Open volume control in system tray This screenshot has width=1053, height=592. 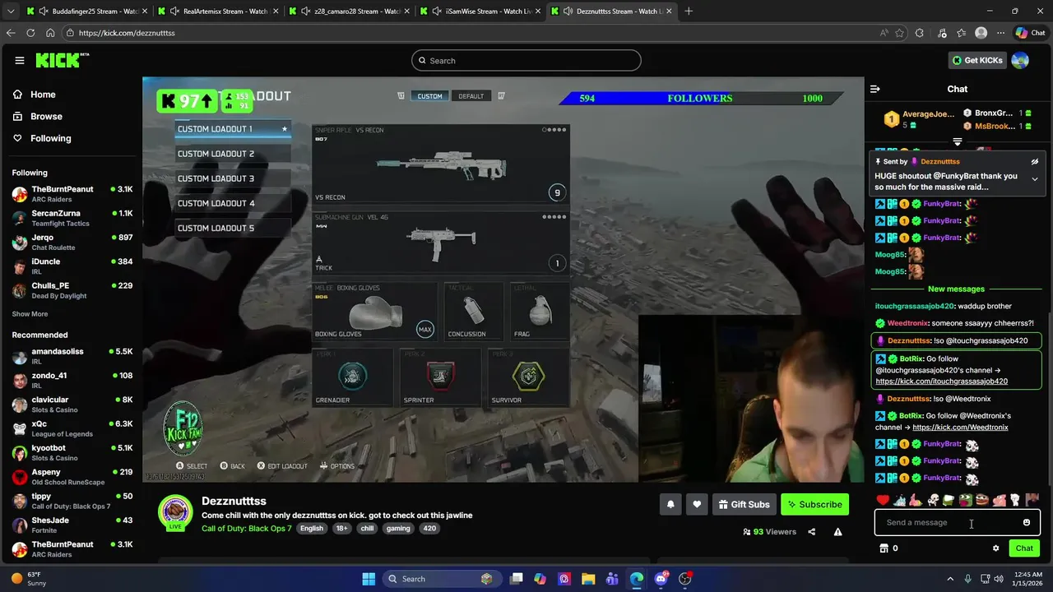click(999, 579)
